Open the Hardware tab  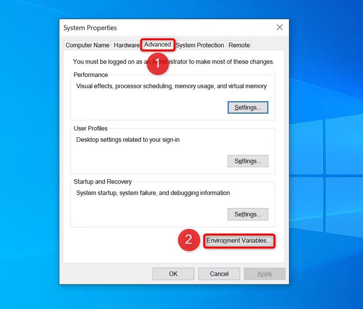click(x=126, y=45)
